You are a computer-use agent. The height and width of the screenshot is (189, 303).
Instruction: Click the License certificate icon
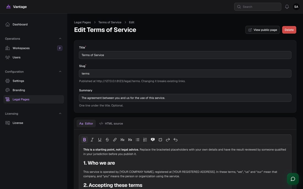tap(7, 123)
